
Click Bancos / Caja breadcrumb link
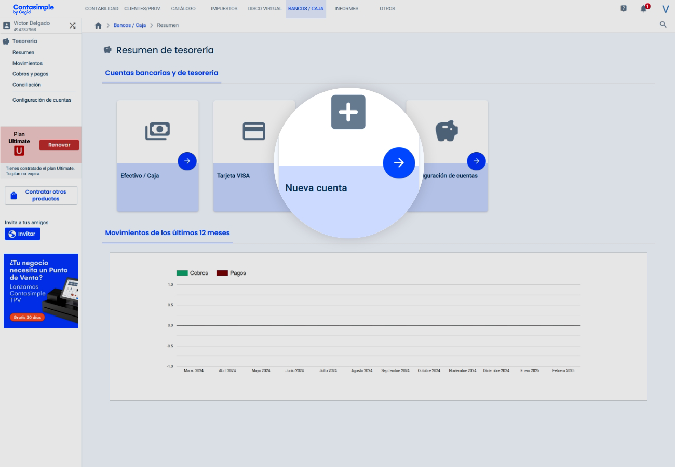(130, 25)
